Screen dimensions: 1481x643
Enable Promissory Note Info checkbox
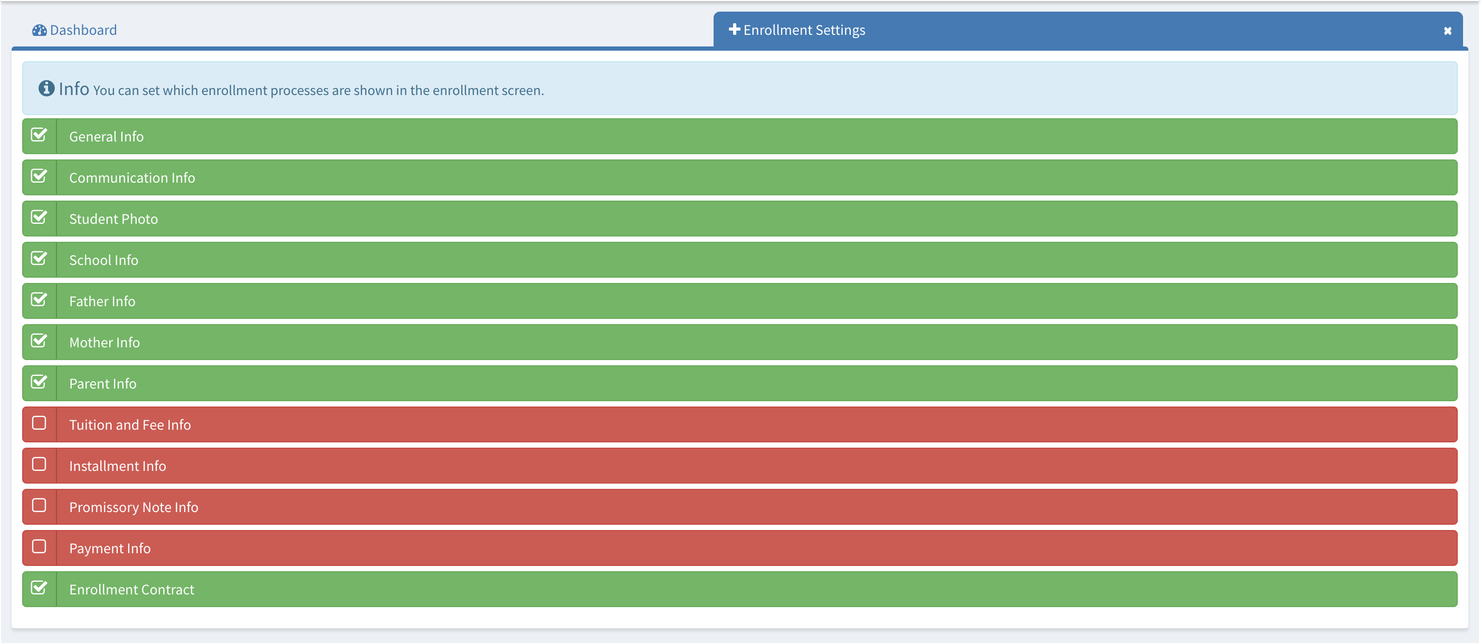click(39, 506)
